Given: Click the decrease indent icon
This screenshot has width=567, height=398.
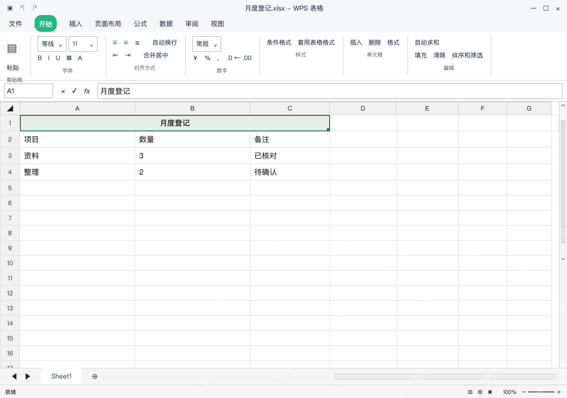Looking at the screenshot, I should pos(116,55).
